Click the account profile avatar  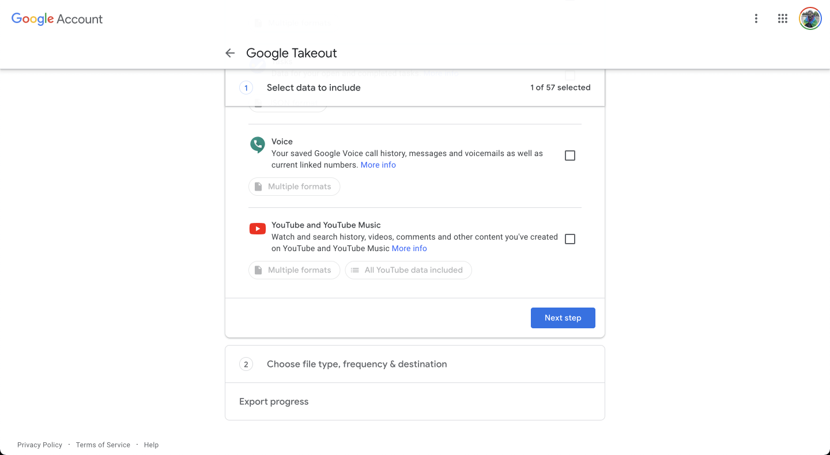point(810,18)
